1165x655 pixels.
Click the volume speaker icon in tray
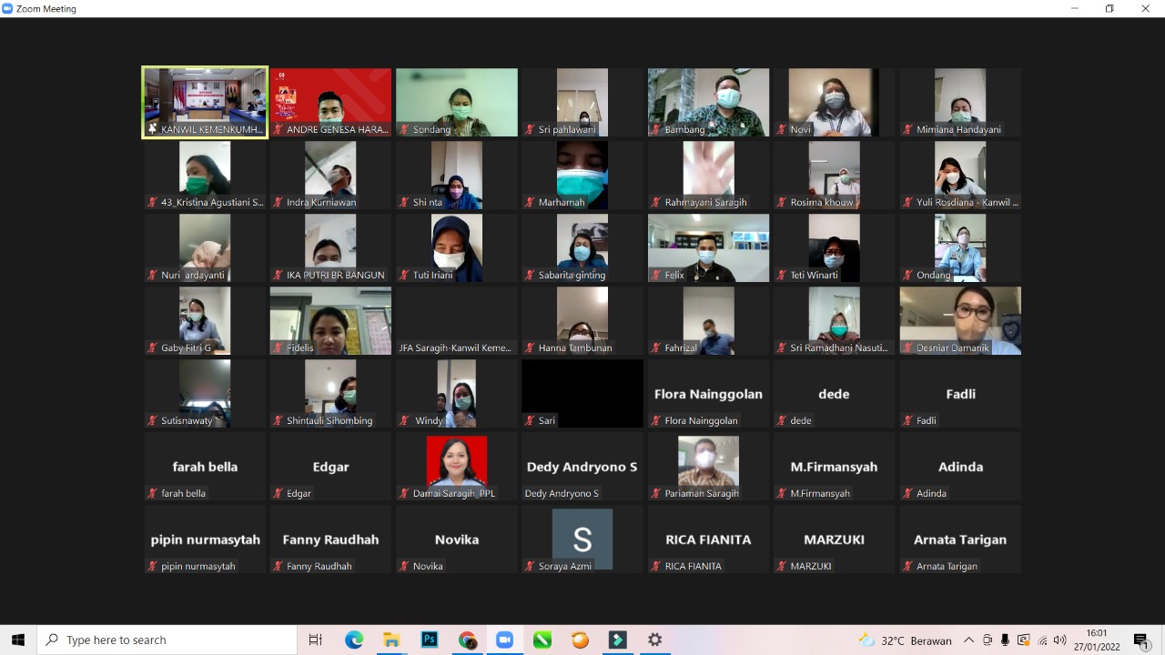tap(1059, 640)
